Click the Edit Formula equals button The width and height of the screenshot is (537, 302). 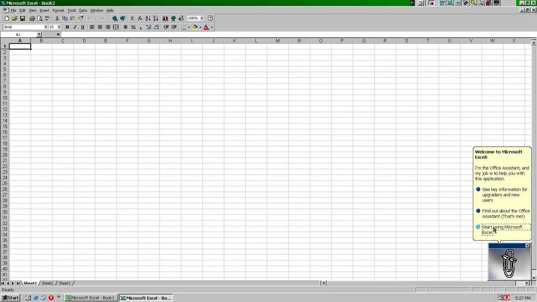point(58,35)
